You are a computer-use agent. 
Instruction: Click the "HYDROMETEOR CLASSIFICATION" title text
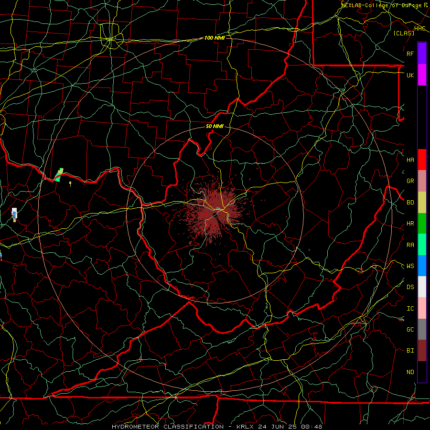[x=168, y=427]
